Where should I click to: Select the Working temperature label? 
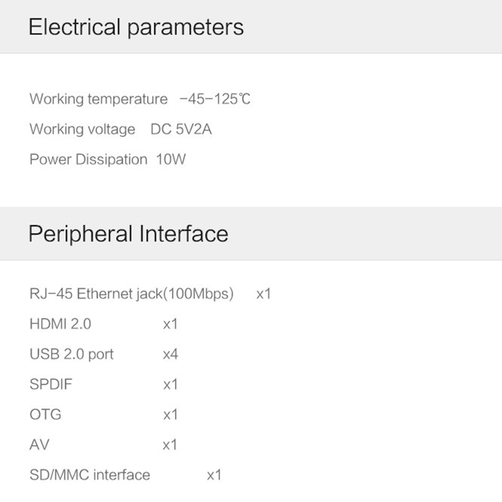pos(98,99)
